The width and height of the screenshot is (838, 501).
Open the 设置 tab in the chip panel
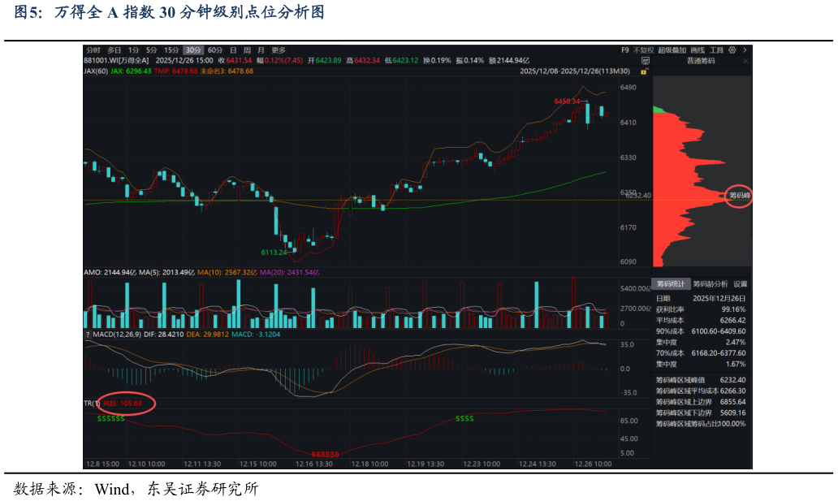740,284
